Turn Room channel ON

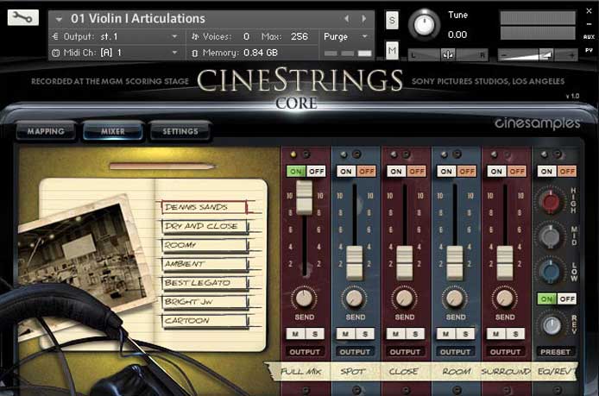[x=446, y=172]
